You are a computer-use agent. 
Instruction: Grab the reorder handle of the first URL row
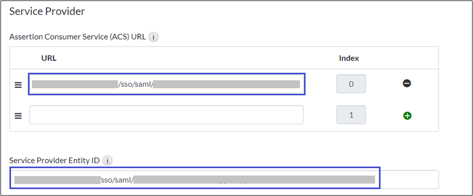click(x=18, y=85)
